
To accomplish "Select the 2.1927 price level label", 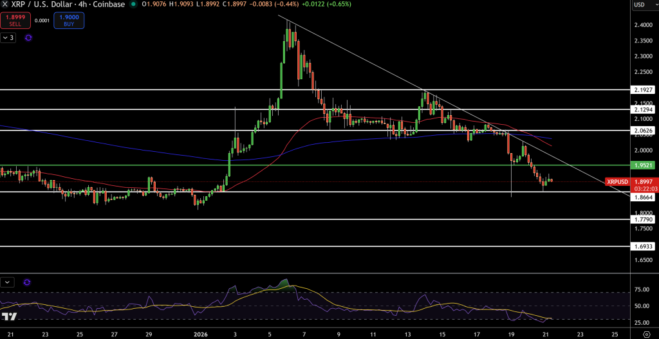I will (x=643, y=90).
